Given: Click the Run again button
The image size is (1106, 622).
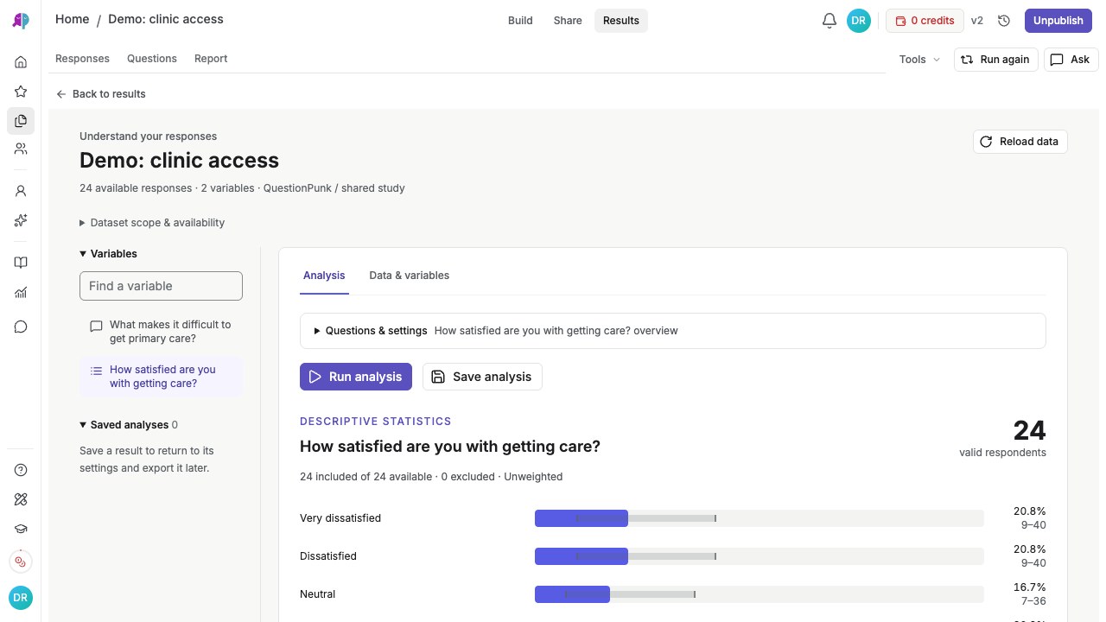Looking at the screenshot, I should pyautogui.click(x=996, y=60).
